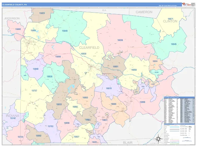Select ZIP code label 16866
The height and width of the screenshot is (148, 197).
(x=143, y=102)
